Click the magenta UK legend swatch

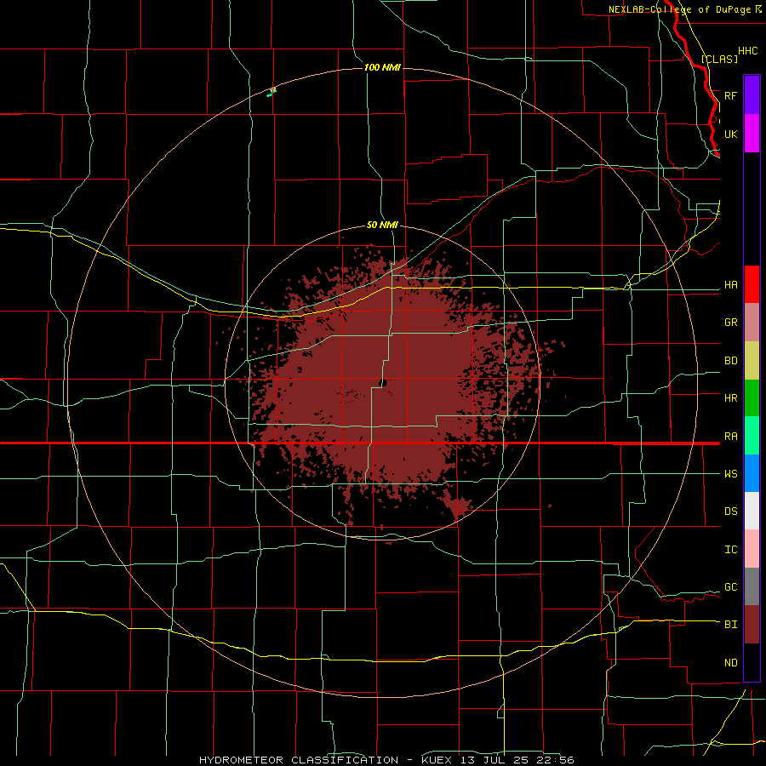pyautogui.click(x=752, y=134)
